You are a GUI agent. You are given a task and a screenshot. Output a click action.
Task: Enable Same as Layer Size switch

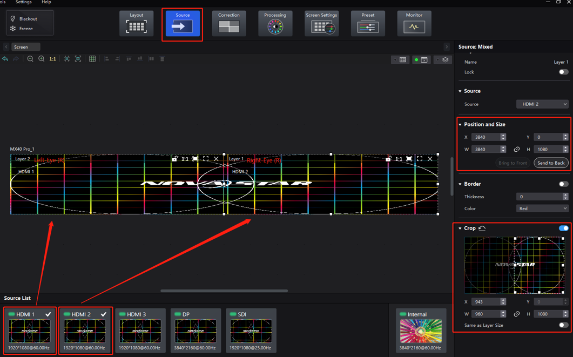click(563, 325)
